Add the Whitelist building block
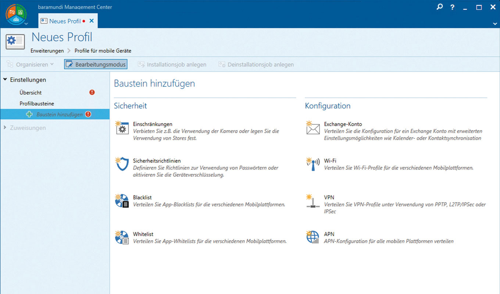 coord(143,234)
